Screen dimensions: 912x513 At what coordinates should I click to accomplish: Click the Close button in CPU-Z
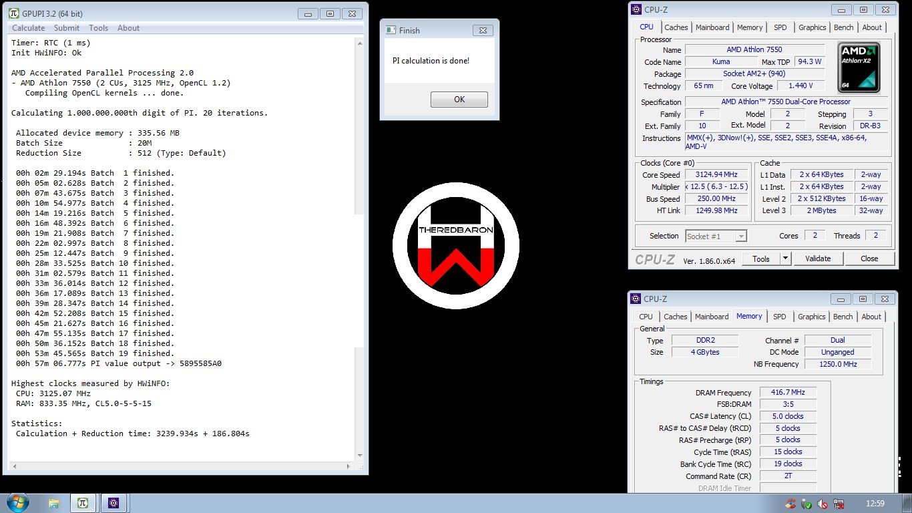pos(869,259)
